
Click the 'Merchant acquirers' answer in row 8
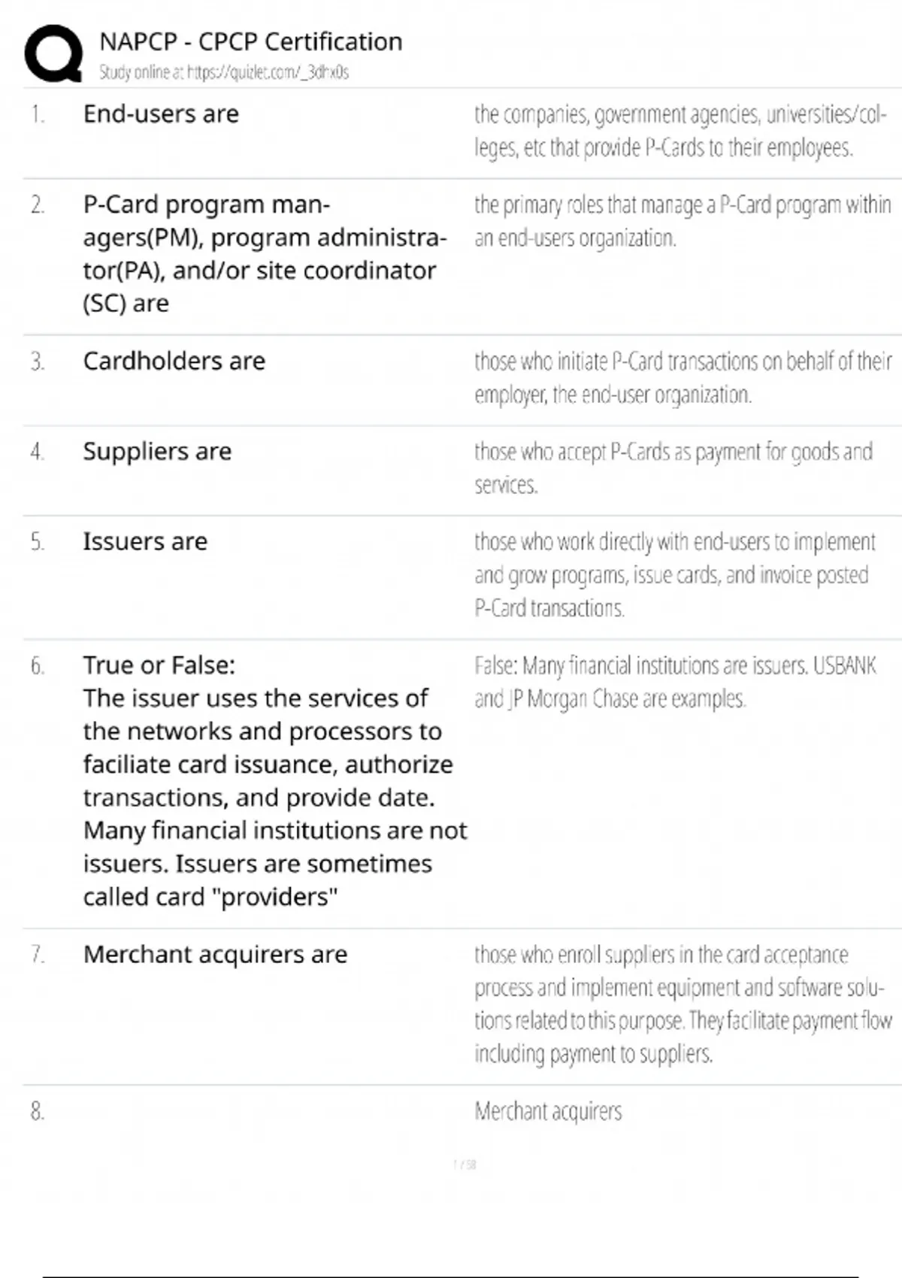coord(548,1111)
